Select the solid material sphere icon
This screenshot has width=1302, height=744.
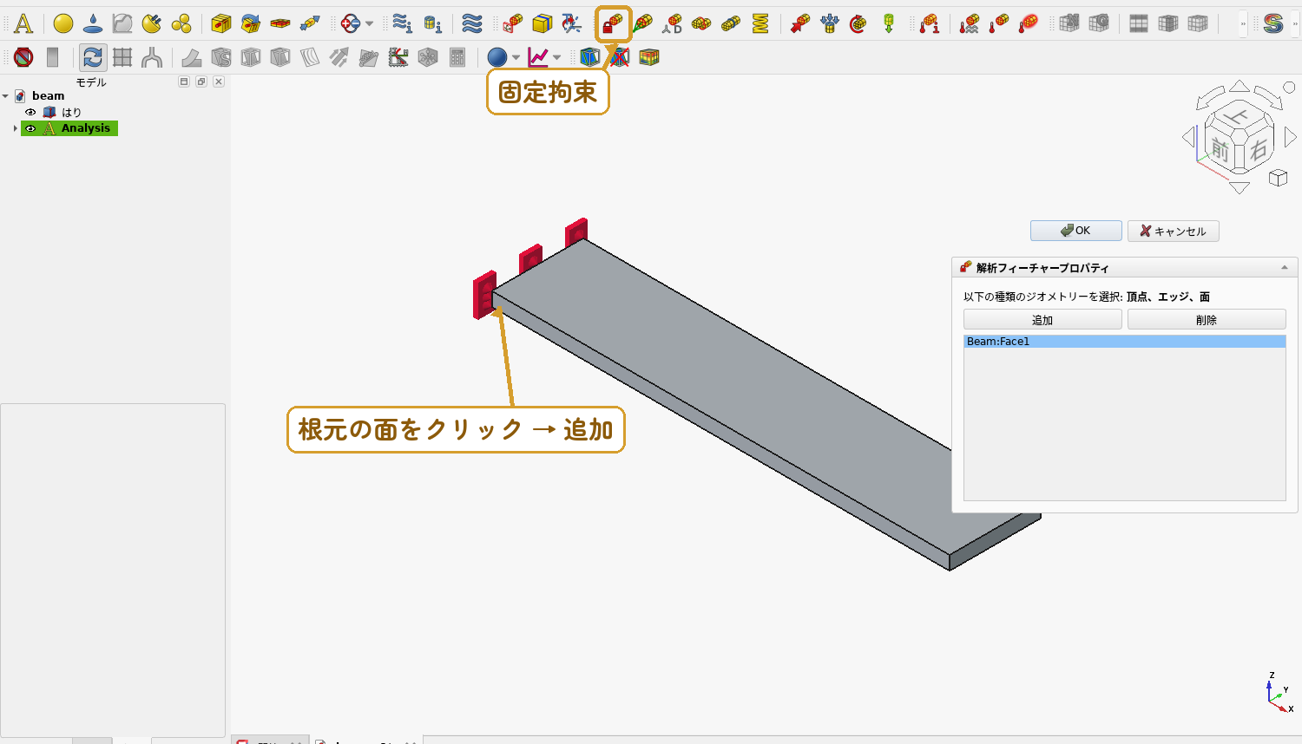tap(63, 23)
